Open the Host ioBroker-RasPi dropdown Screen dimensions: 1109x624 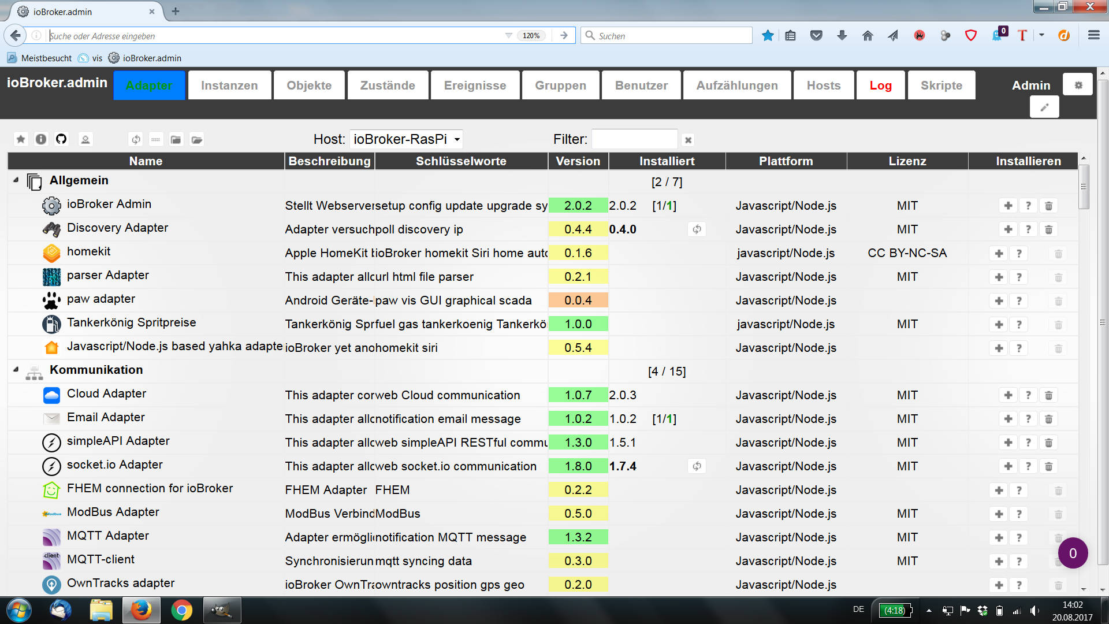click(407, 139)
